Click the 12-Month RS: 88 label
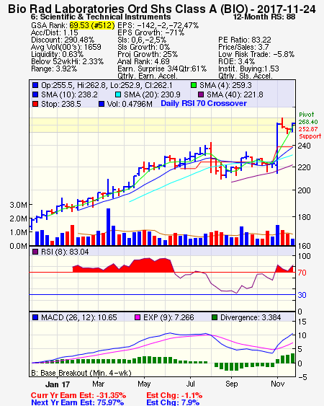 (x=264, y=17)
